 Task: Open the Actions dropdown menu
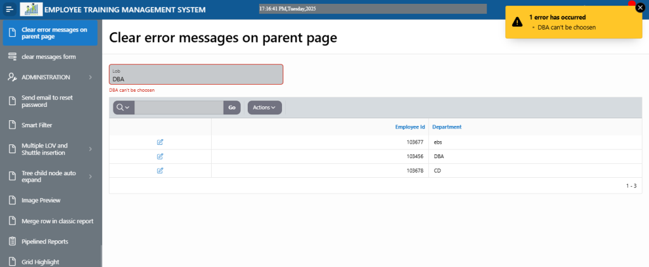pos(264,108)
